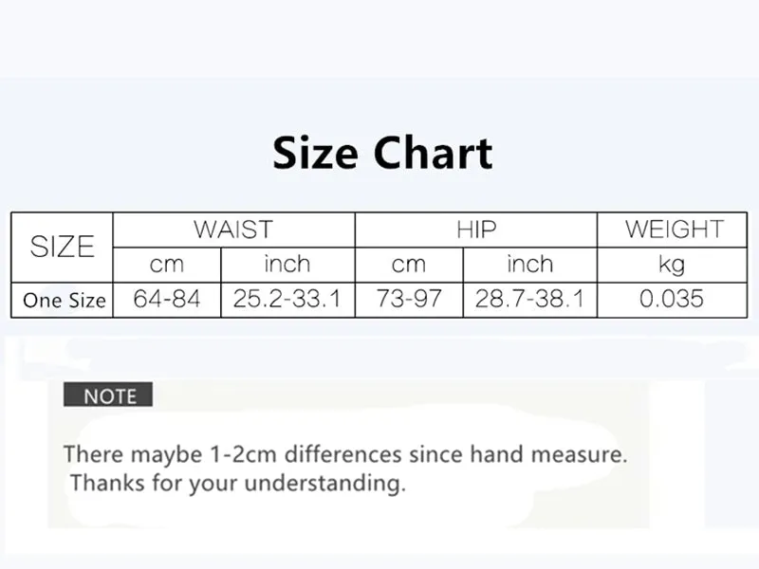Image resolution: width=759 pixels, height=569 pixels.
Task: Select the 25.2-33.1 waist inch value
Action: pos(287,299)
